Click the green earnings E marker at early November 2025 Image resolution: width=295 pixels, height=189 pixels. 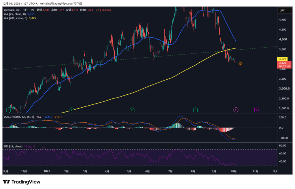point(8,110)
